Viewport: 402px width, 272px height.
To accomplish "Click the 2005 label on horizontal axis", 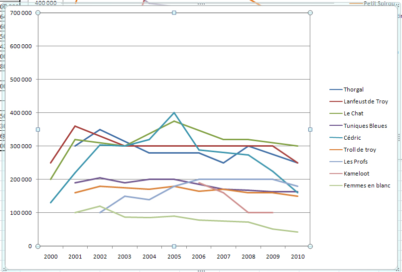I will pyautogui.click(x=174, y=256).
